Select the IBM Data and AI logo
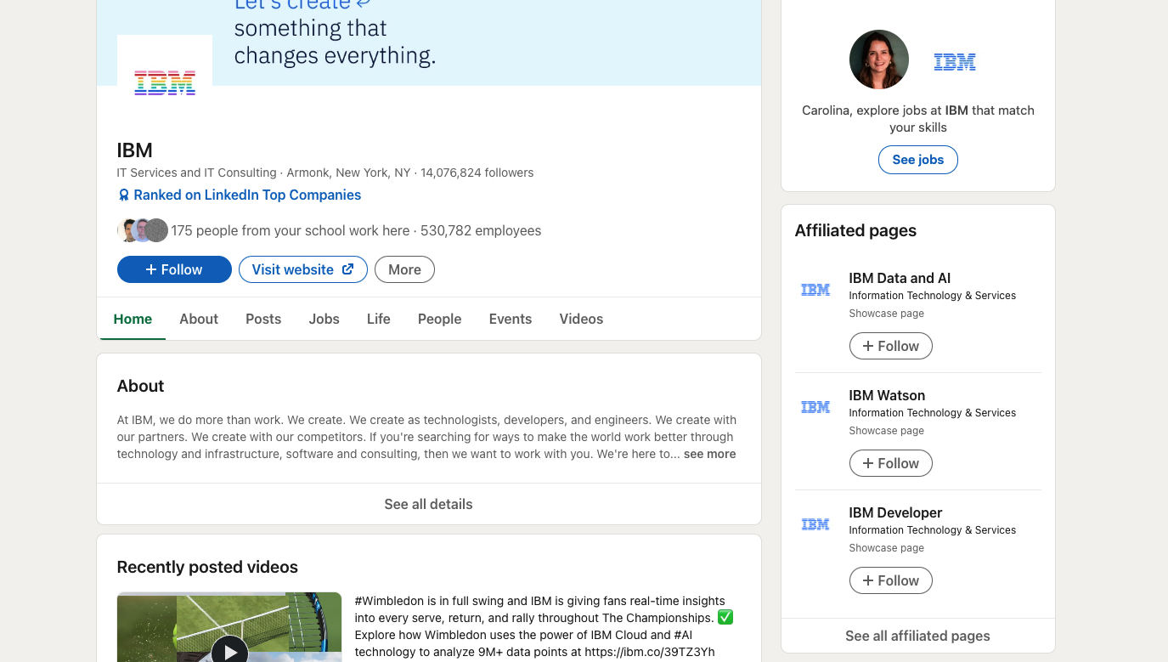Screen dimensions: 1168x662 pos(815,289)
